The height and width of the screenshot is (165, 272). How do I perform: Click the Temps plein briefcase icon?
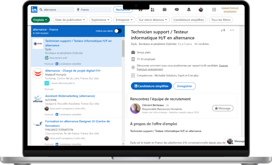pos(133,52)
